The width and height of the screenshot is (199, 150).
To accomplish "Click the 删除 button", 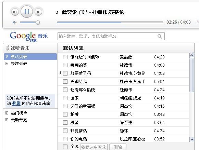I will pyautogui.click(x=117, y=147).
